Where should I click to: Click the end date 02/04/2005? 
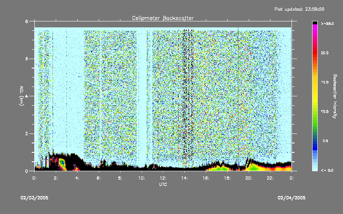click(x=292, y=198)
